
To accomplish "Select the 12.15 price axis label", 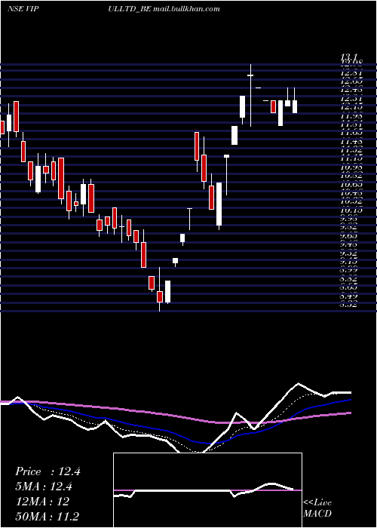I will click(351, 107).
